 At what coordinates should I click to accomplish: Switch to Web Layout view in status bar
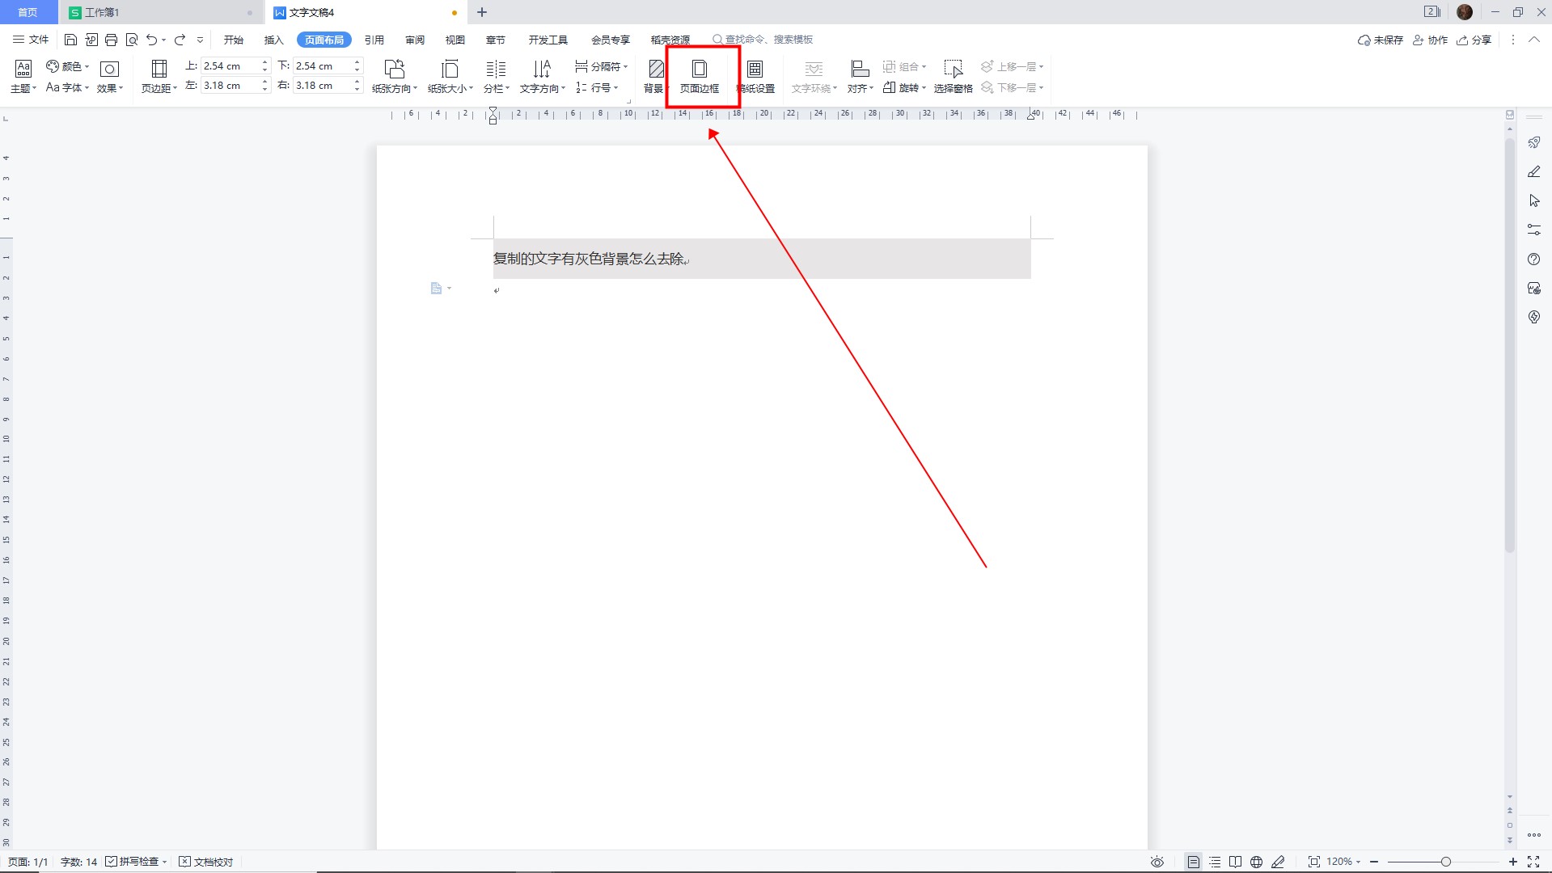(x=1256, y=862)
